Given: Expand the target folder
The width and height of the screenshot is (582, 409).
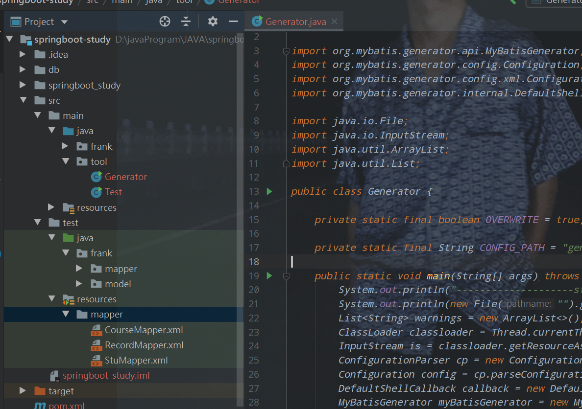Looking at the screenshot, I should tap(23, 390).
